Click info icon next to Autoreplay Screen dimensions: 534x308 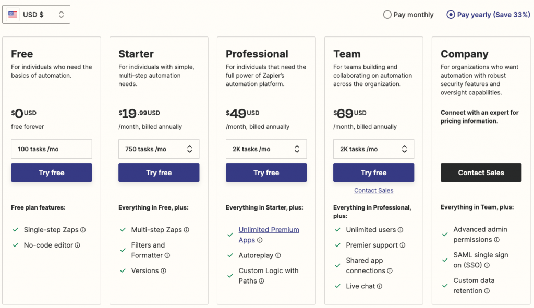(x=278, y=255)
